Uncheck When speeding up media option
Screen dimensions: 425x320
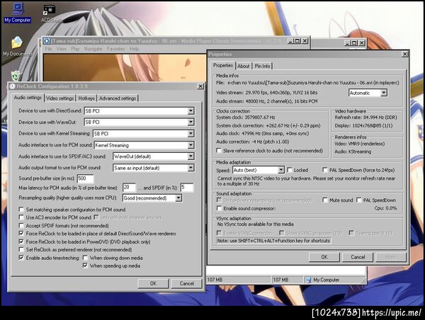(x=85, y=265)
